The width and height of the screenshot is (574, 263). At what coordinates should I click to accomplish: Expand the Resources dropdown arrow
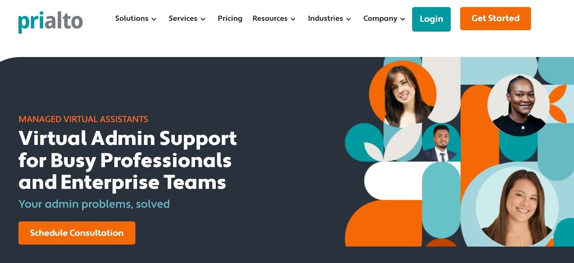293,19
